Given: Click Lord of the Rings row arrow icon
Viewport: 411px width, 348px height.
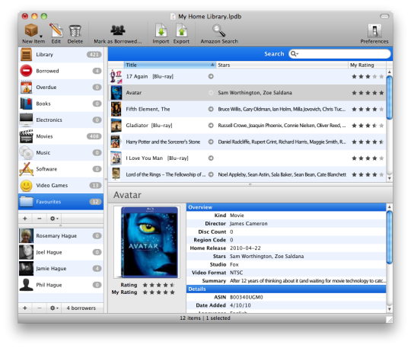Looking at the screenshot, I should pyautogui.click(x=211, y=174).
